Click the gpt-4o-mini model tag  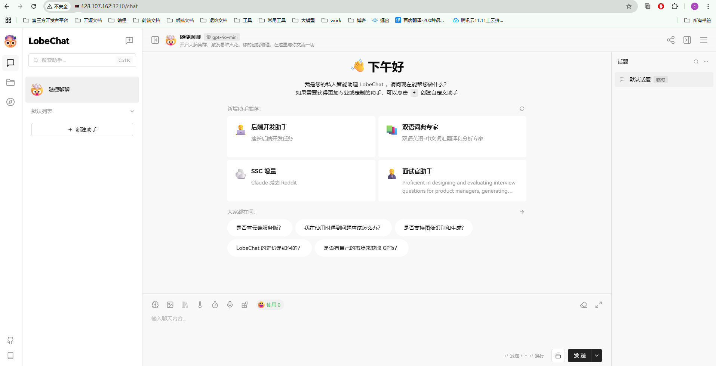click(x=222, y=37)
